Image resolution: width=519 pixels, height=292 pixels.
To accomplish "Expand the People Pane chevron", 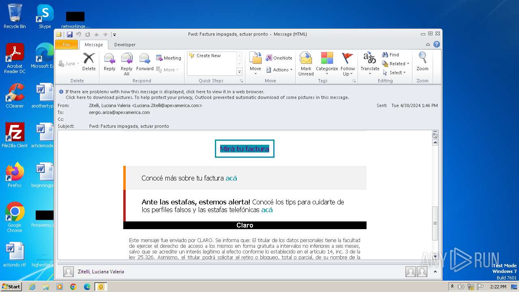I will pyautogui.click(x=435, y=272).
